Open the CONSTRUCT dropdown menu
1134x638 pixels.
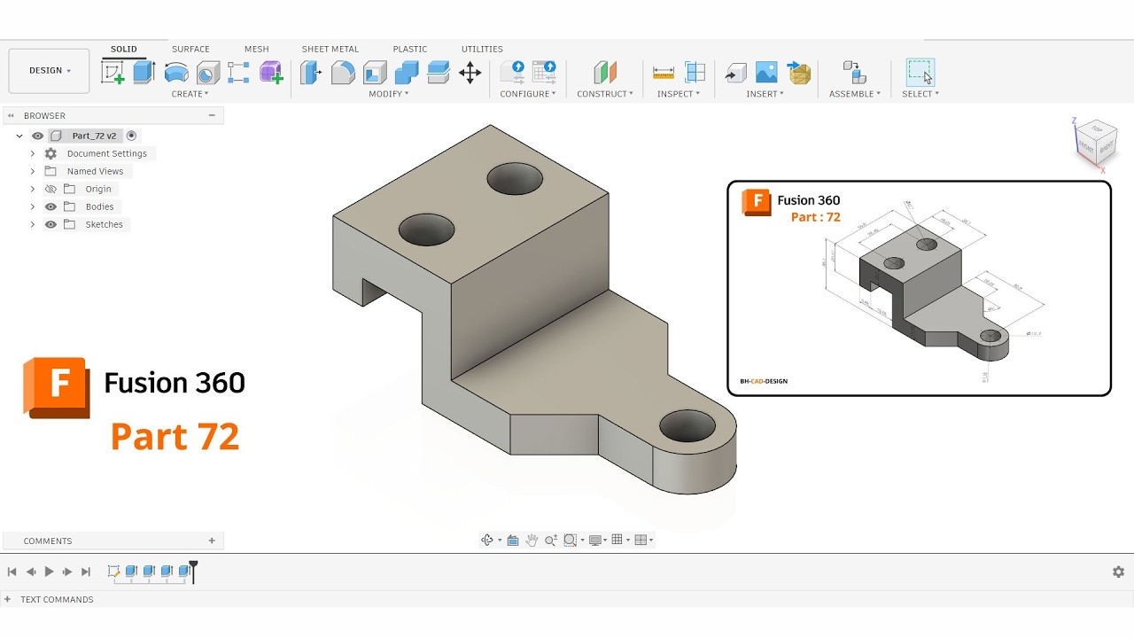click(x=605, y=94)
